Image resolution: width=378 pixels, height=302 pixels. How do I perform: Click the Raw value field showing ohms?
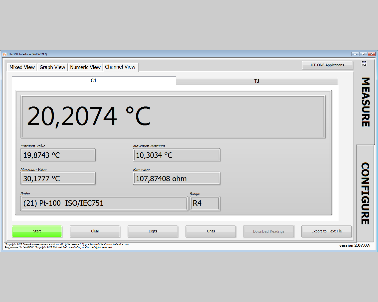177,178
